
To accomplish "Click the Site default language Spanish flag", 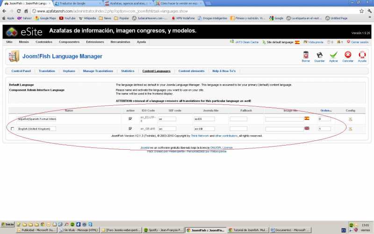I will [x=297, y=42].
